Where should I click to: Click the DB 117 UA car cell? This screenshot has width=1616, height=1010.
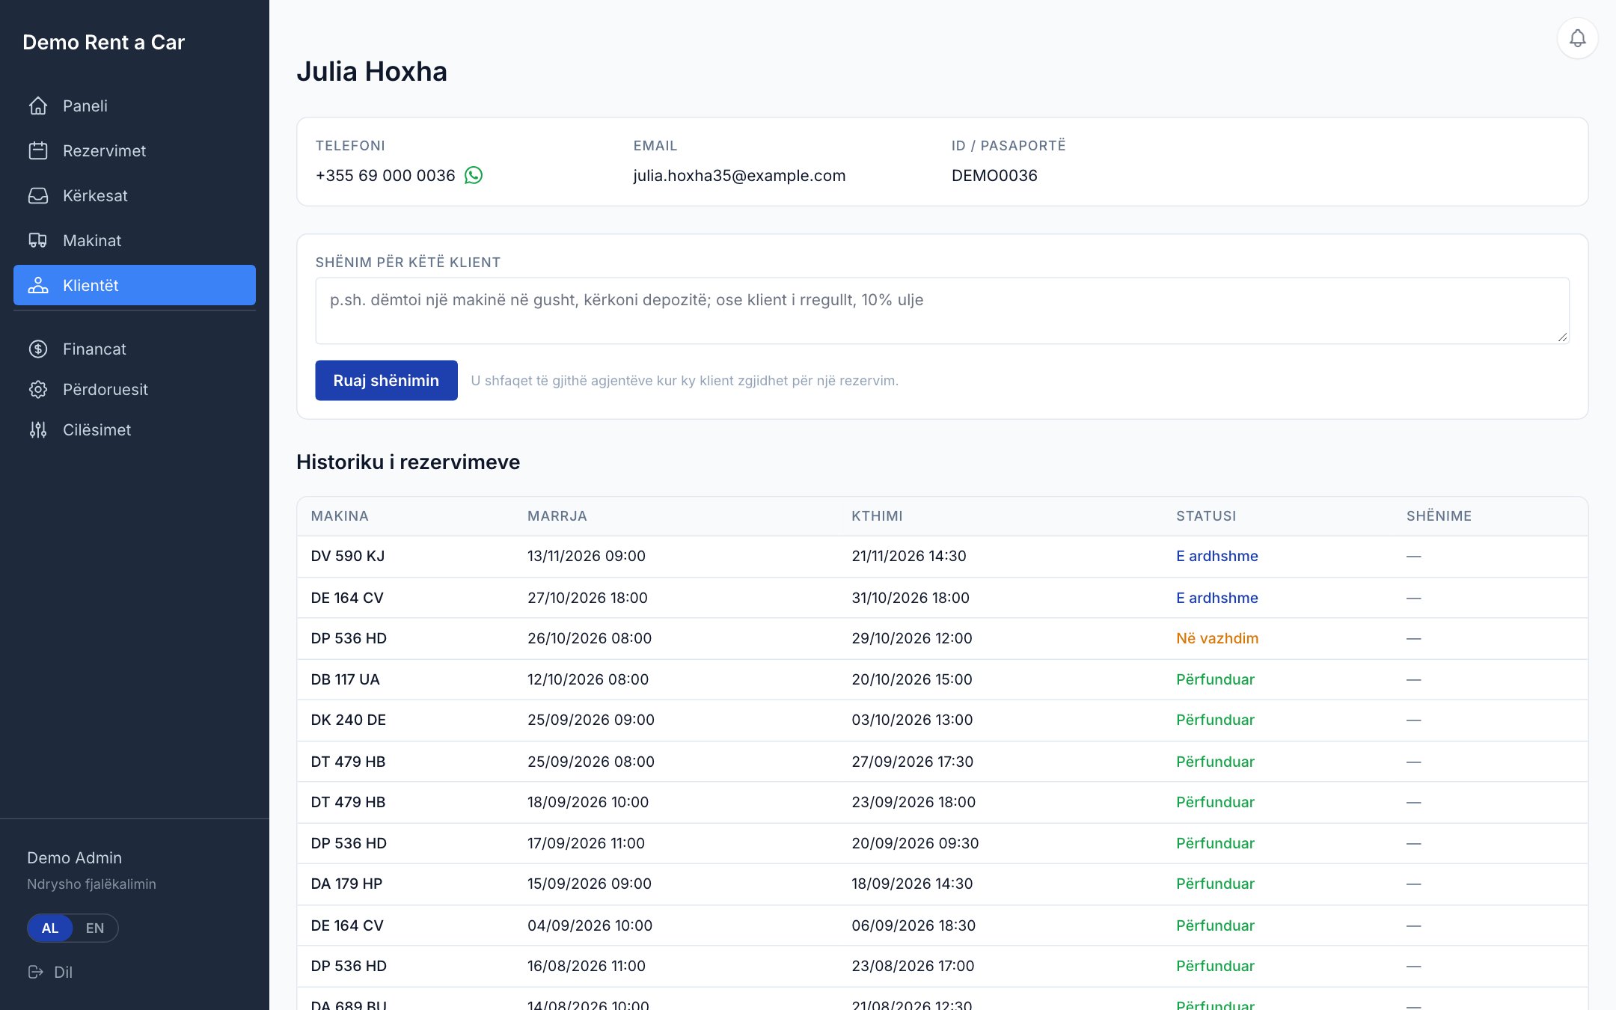click(x=345, y=679)
